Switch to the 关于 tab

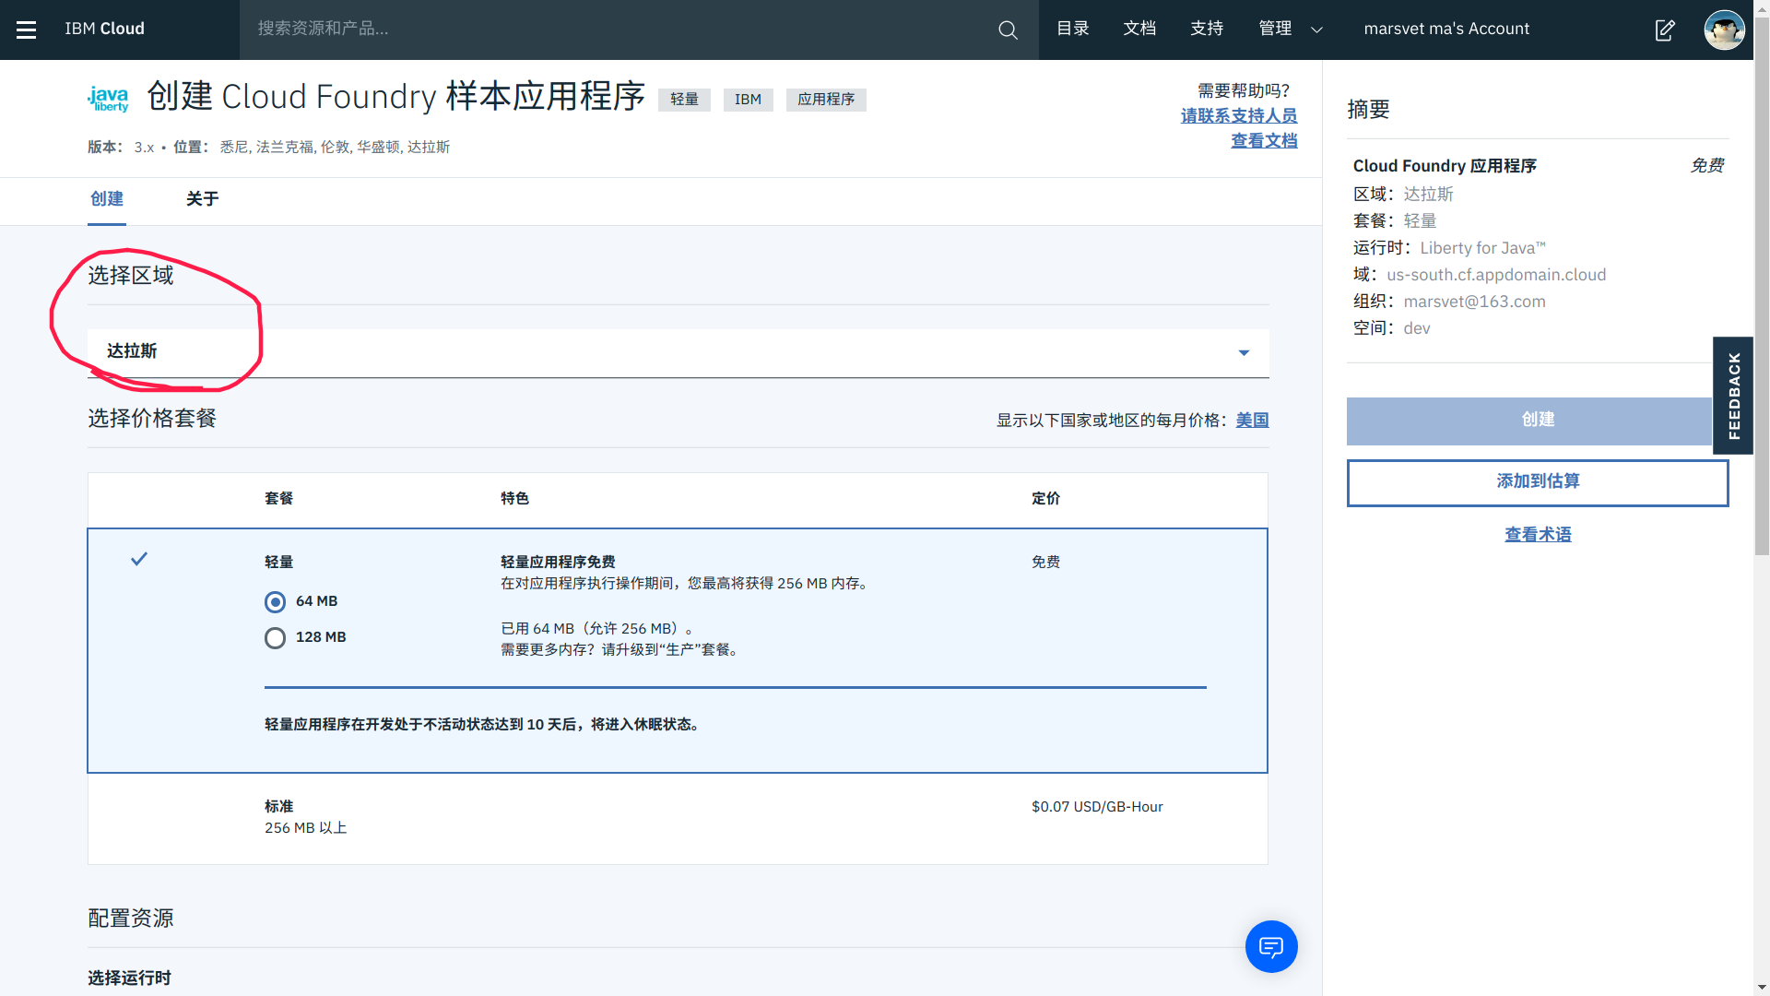point(202,199)
